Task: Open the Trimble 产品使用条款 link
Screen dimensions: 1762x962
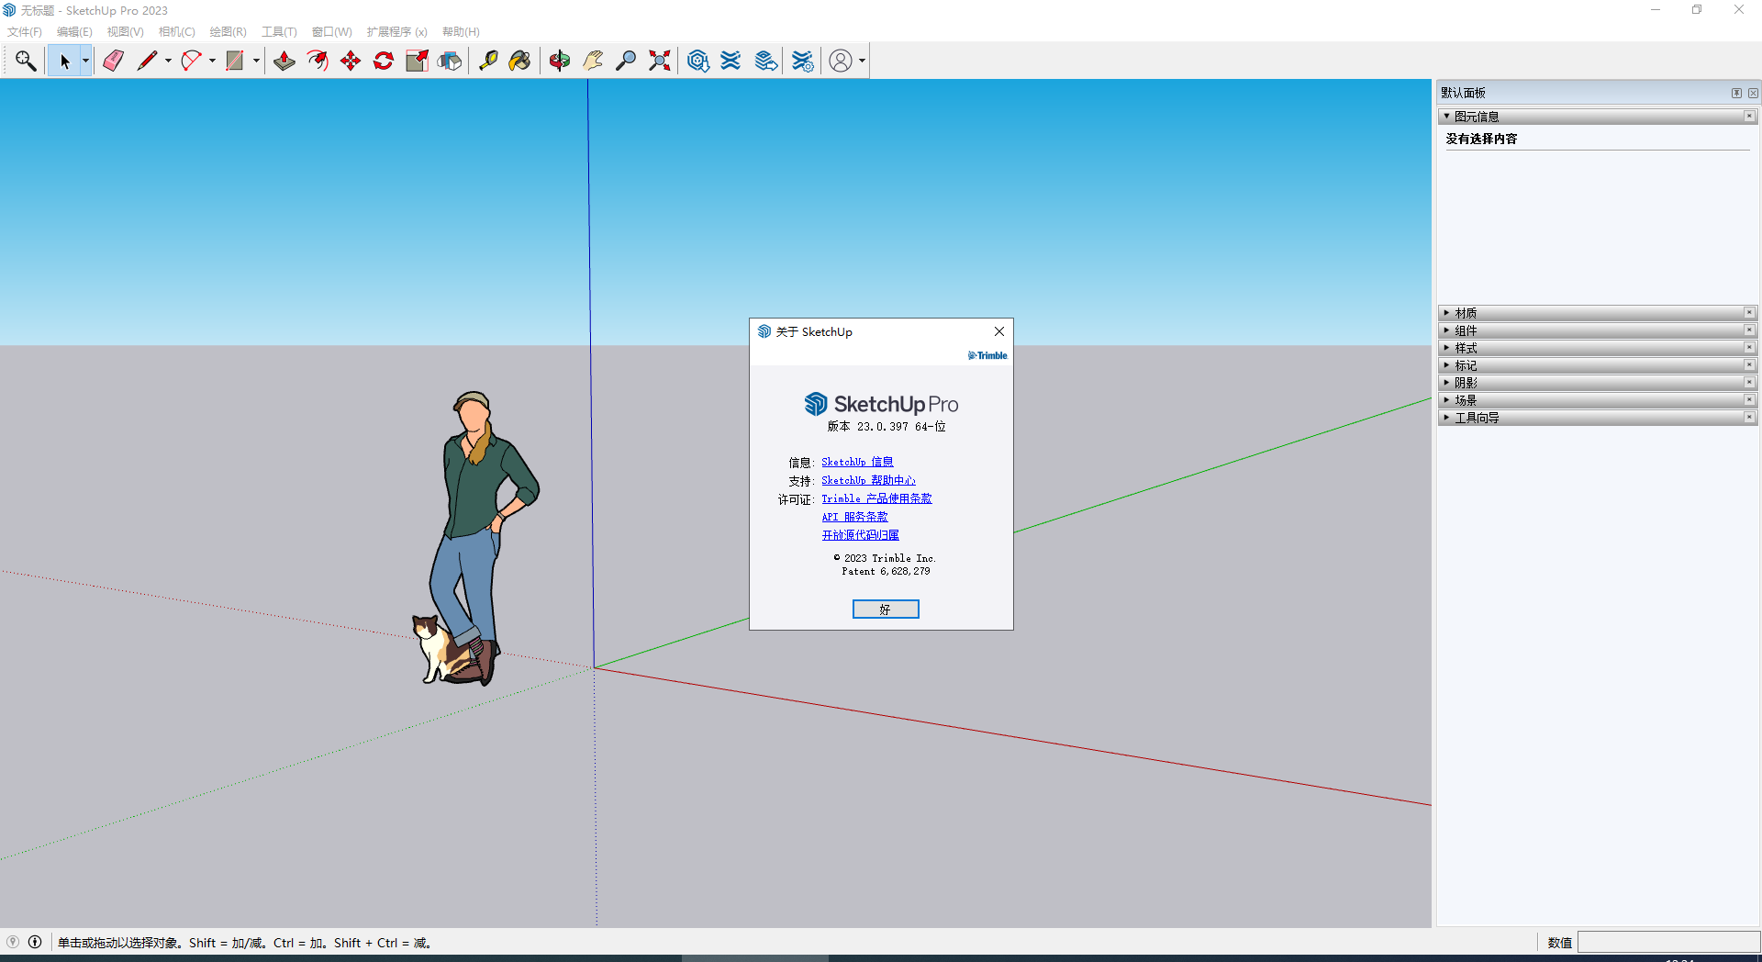Action: coord(876,498)
